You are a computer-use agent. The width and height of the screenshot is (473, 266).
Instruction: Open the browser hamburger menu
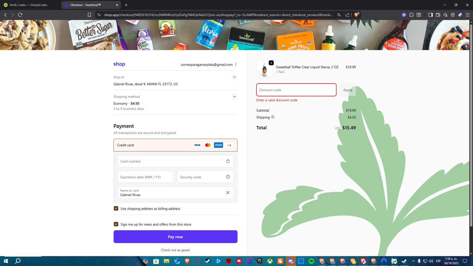[x=468, y=15]
